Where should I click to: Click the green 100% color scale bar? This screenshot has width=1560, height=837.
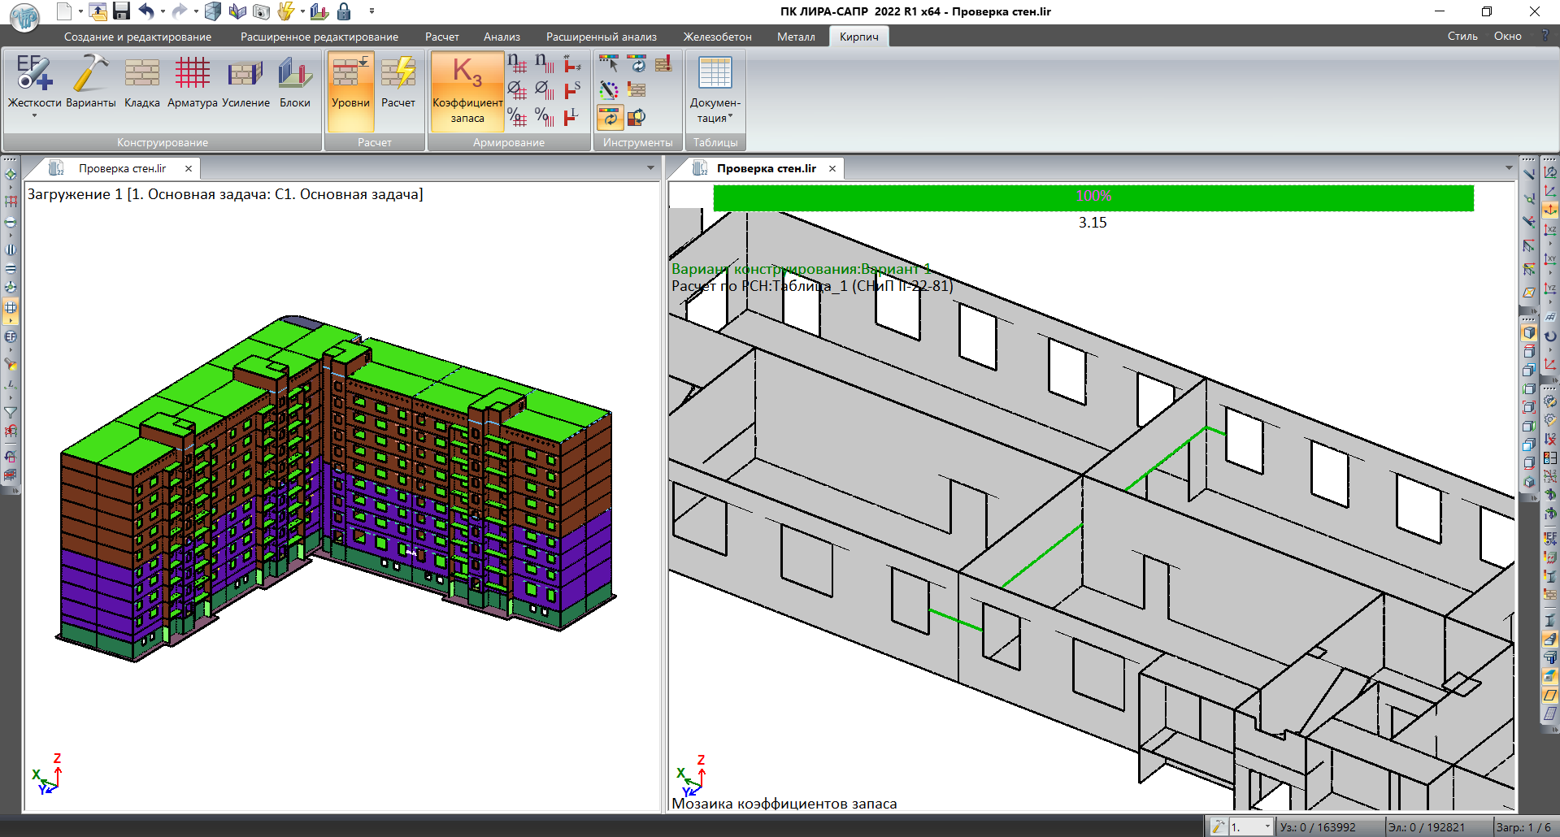(x=1093, y=197)
